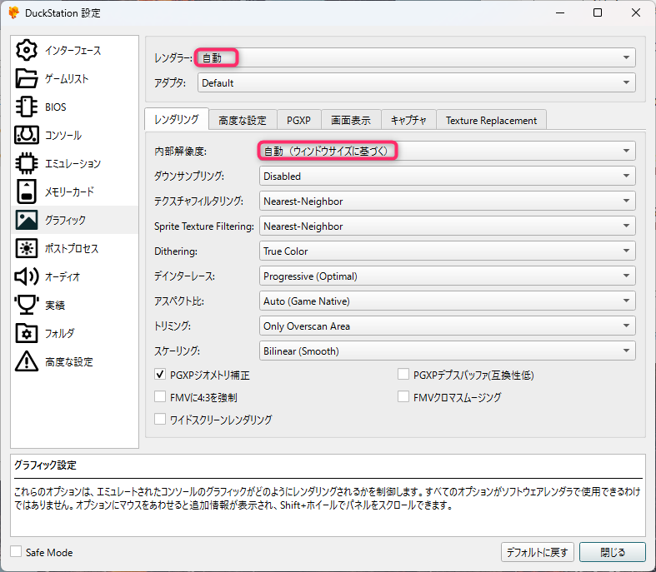Open the 実績 trophy icon
656x572 pixels.
click(x=27, y=305)
